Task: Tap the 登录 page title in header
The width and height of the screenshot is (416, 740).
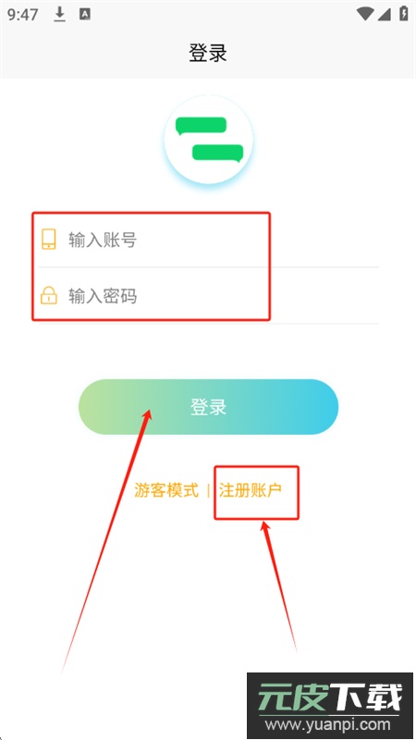Action: 208,53
